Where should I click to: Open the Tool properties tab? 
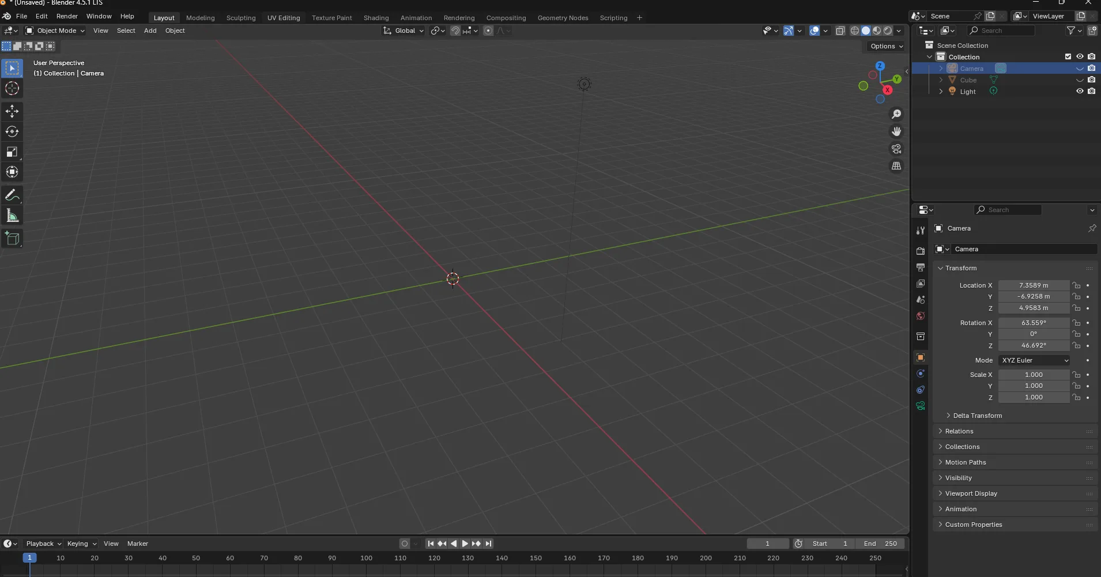[x=921, y=231]
